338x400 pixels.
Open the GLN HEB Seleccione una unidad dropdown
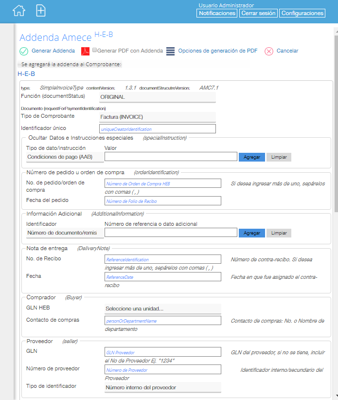coord(162,309)
